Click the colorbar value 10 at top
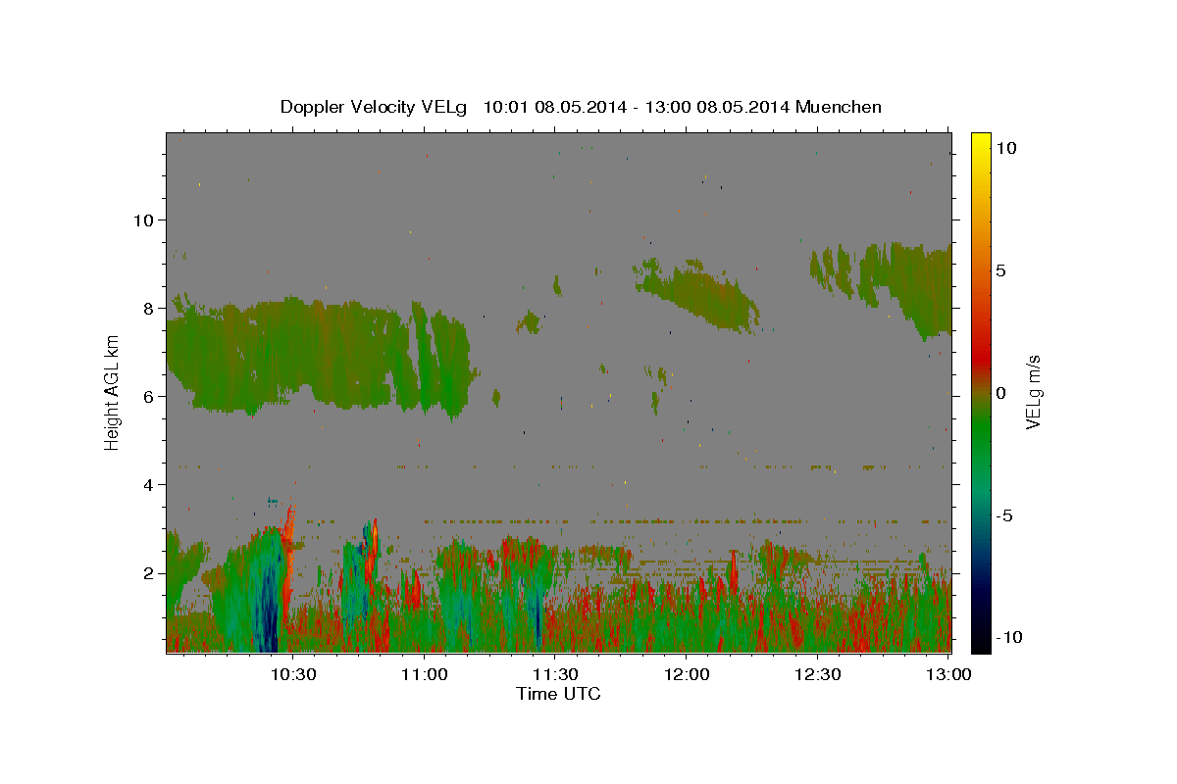 coord(1005,148)
